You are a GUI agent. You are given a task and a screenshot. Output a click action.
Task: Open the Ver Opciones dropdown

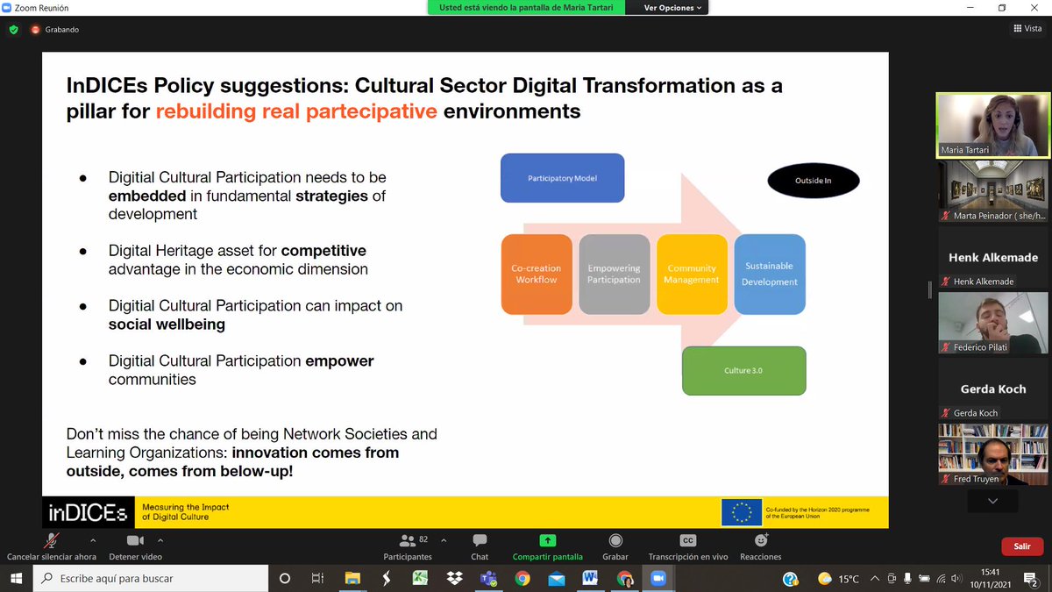coord(672,8)
